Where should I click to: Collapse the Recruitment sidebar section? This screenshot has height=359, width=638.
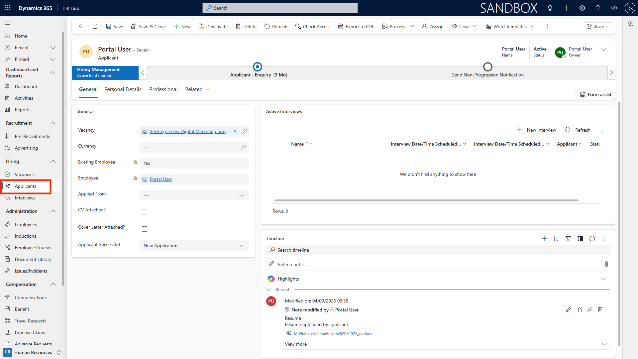tap(53, 123)
